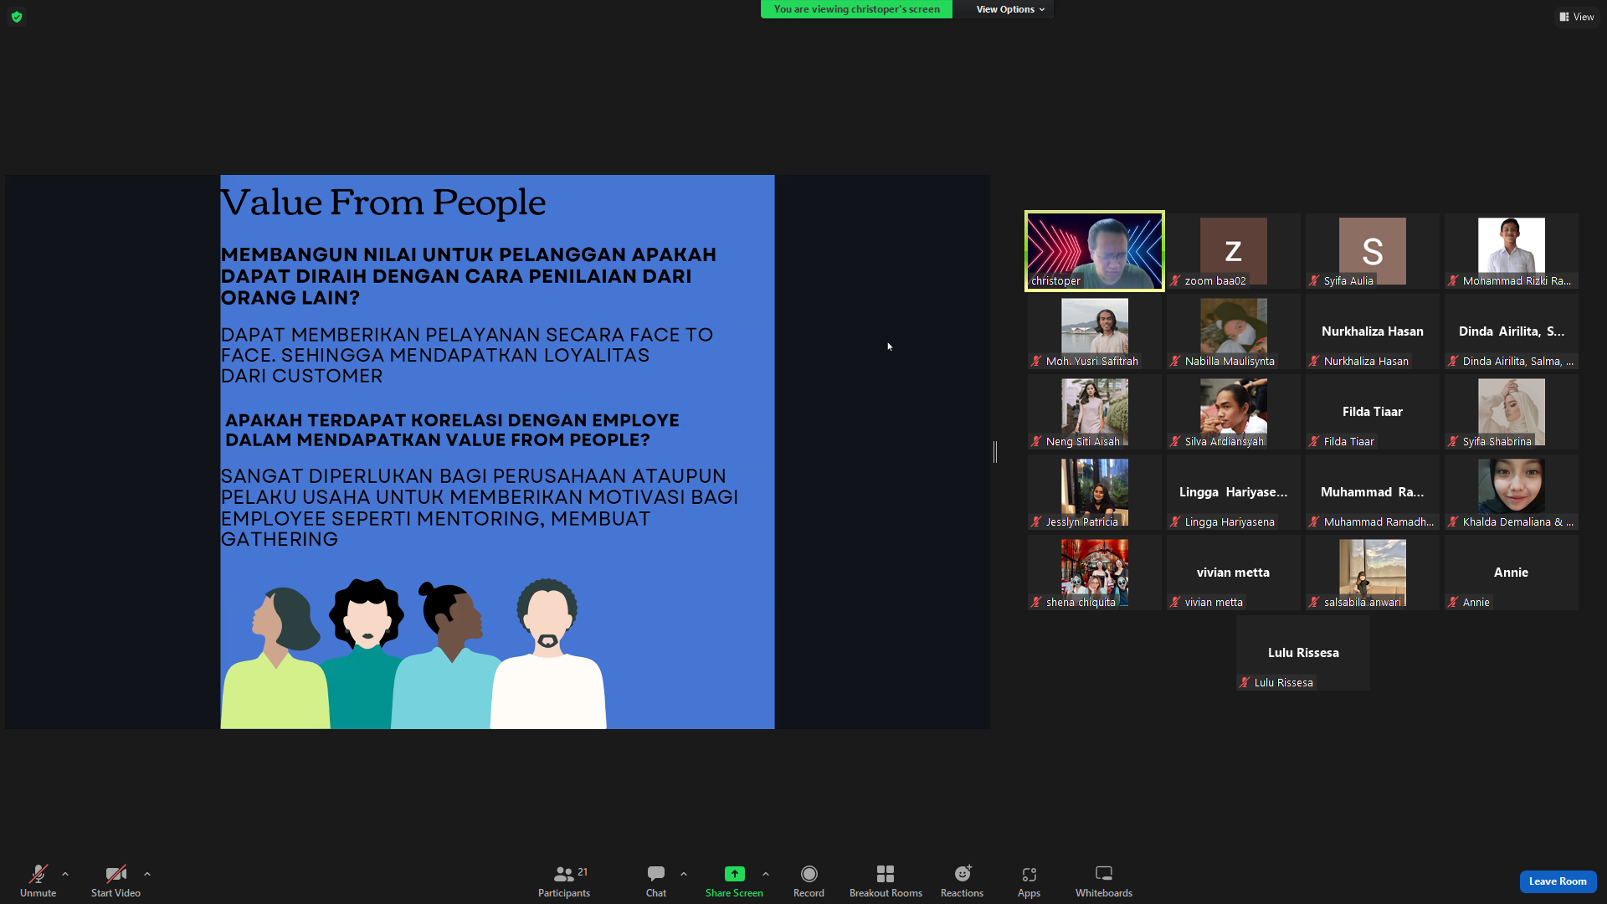The width and height of the screenshot is (1607, 904).
Task: Open the Chat panel
Action: coord(656,881)
